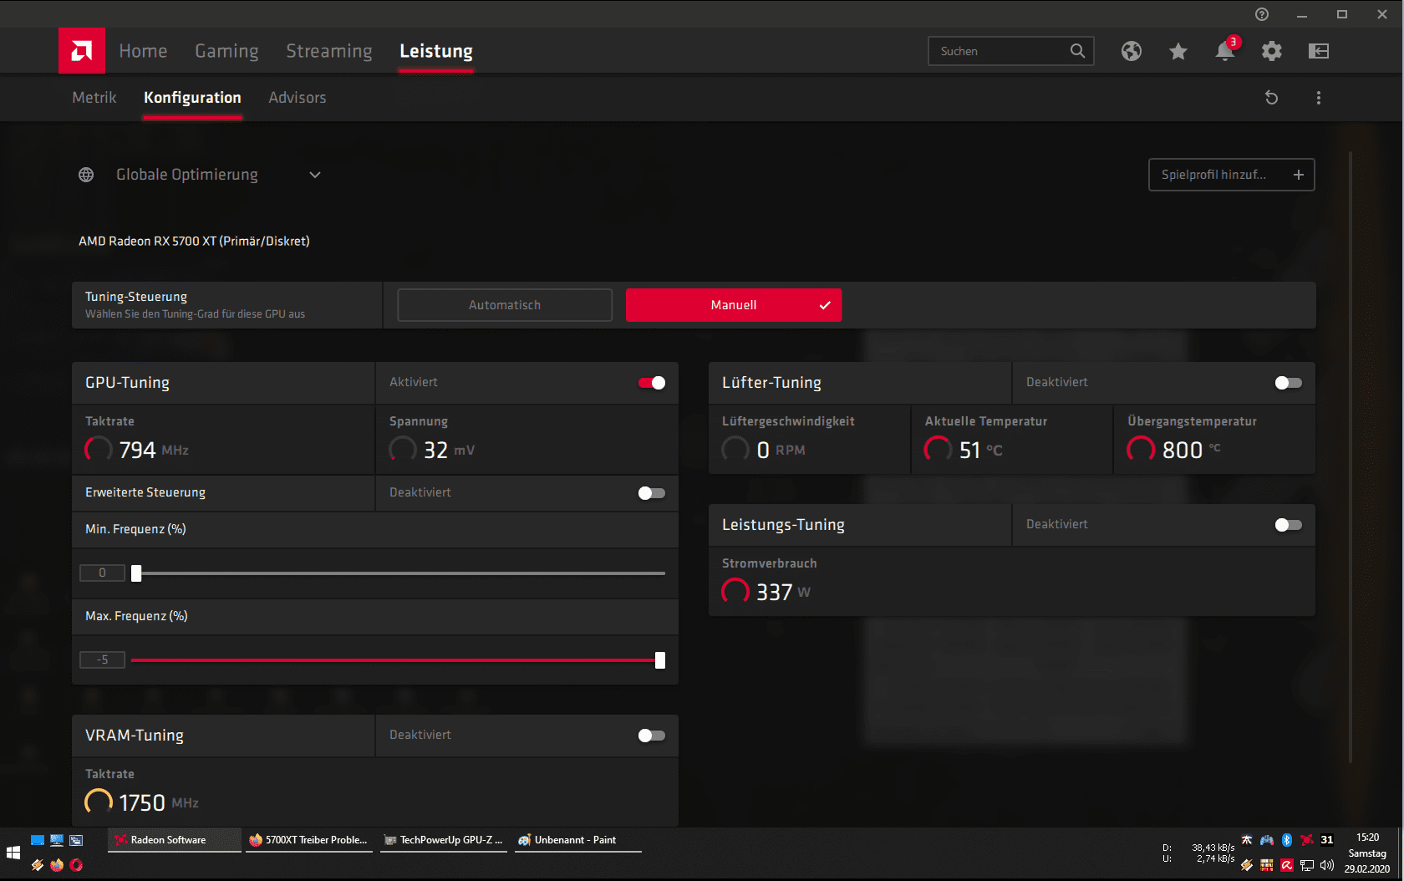Switch to Radeon Software taskbar window
Image resolution: width=1404 pixels, height=881 pixels.
pos(175,840)
